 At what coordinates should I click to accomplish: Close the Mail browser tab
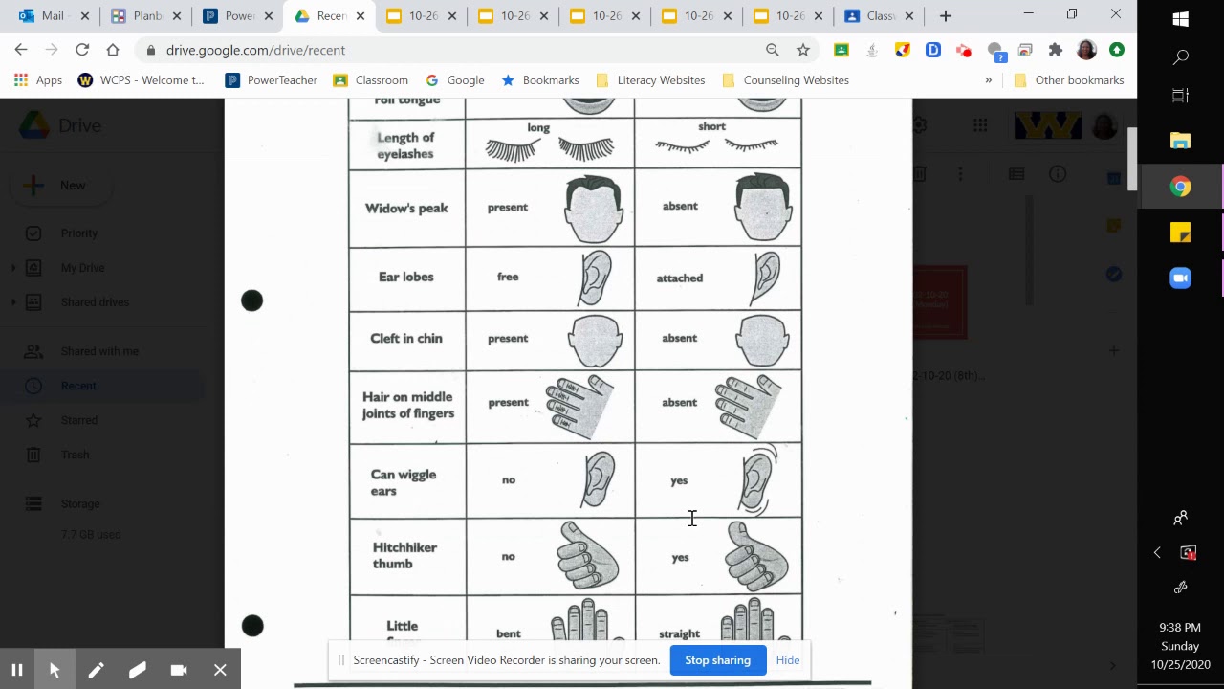pos(85,16)
